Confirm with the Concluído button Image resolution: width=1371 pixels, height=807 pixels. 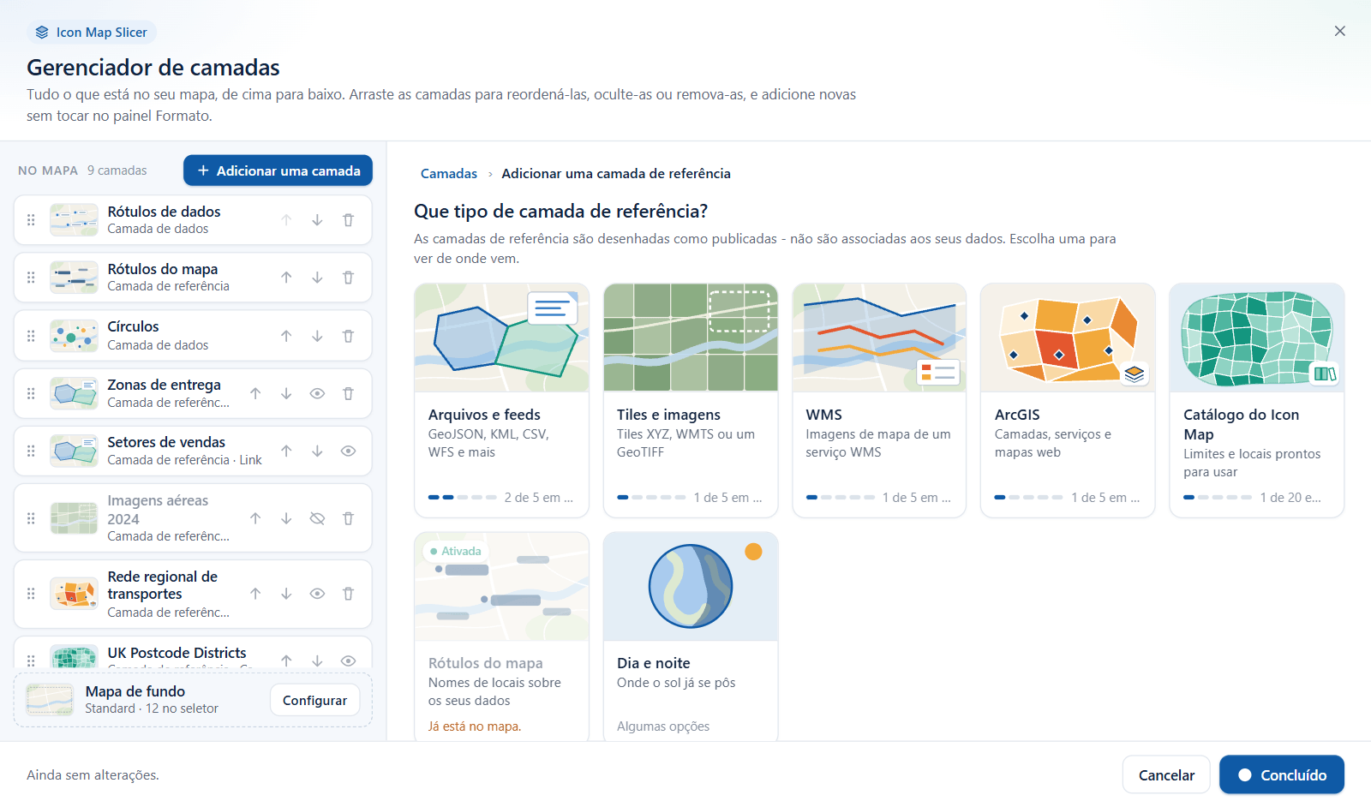[1282, 774]
